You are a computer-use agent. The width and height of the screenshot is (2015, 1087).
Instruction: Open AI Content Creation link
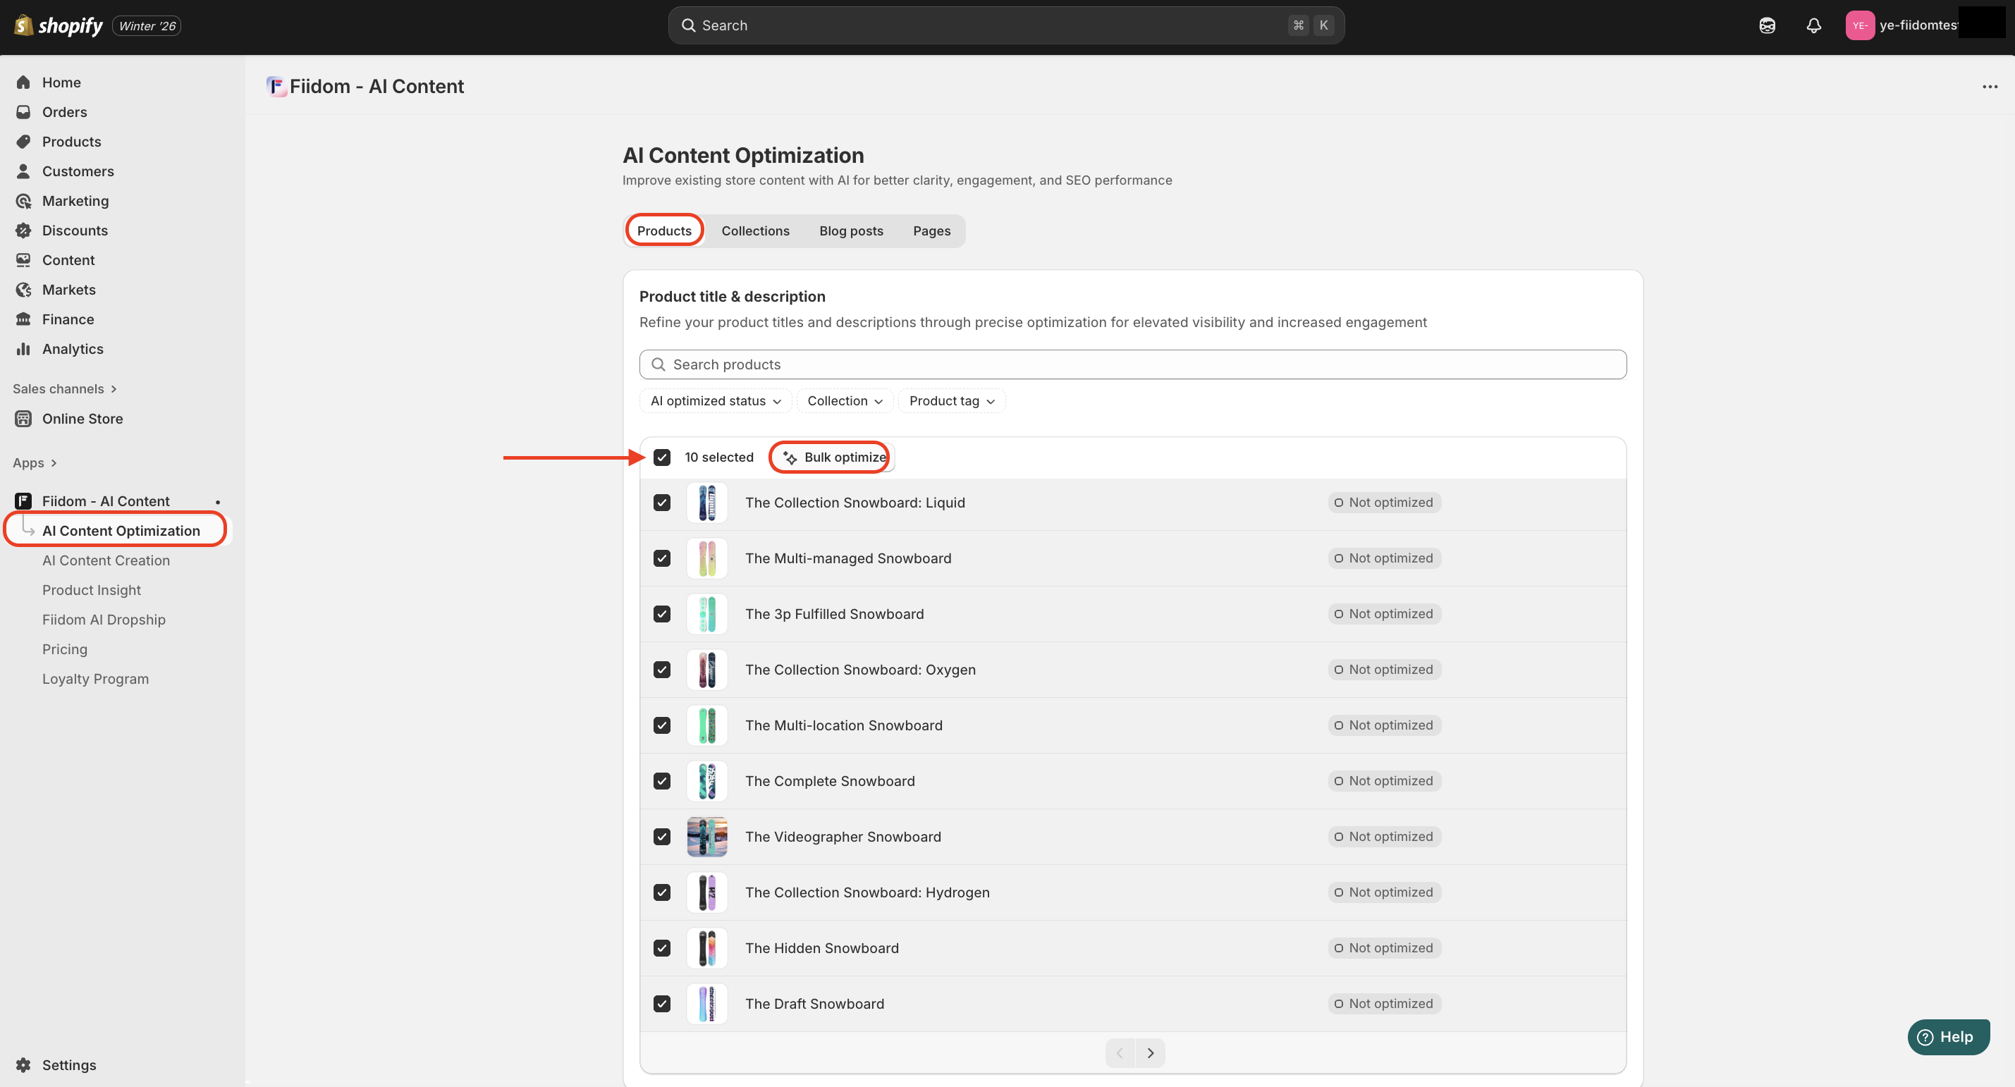tap(106, 560)
